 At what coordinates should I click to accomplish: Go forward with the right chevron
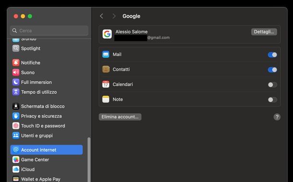tap(114, 16)
